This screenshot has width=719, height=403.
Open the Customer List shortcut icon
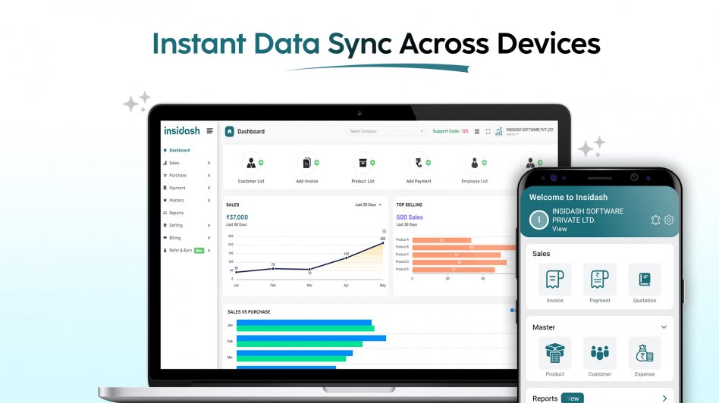tap(251, 163)
